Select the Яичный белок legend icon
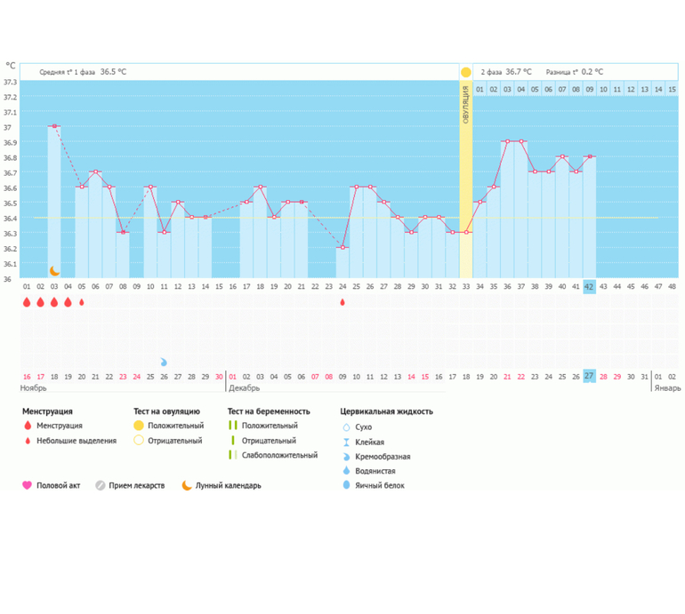685x614 pixels. click(346, 486)
